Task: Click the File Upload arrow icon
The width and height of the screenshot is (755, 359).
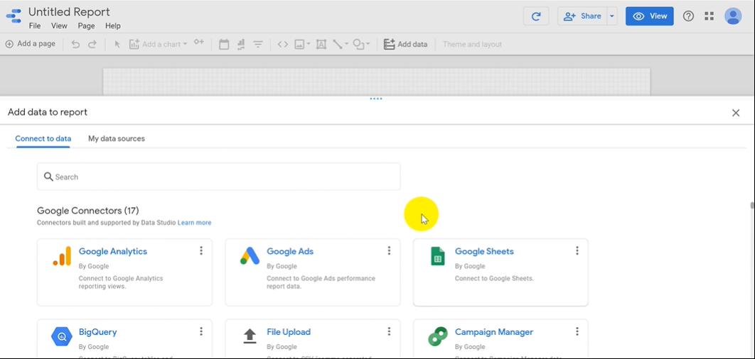Action: [x=250, y=336]
